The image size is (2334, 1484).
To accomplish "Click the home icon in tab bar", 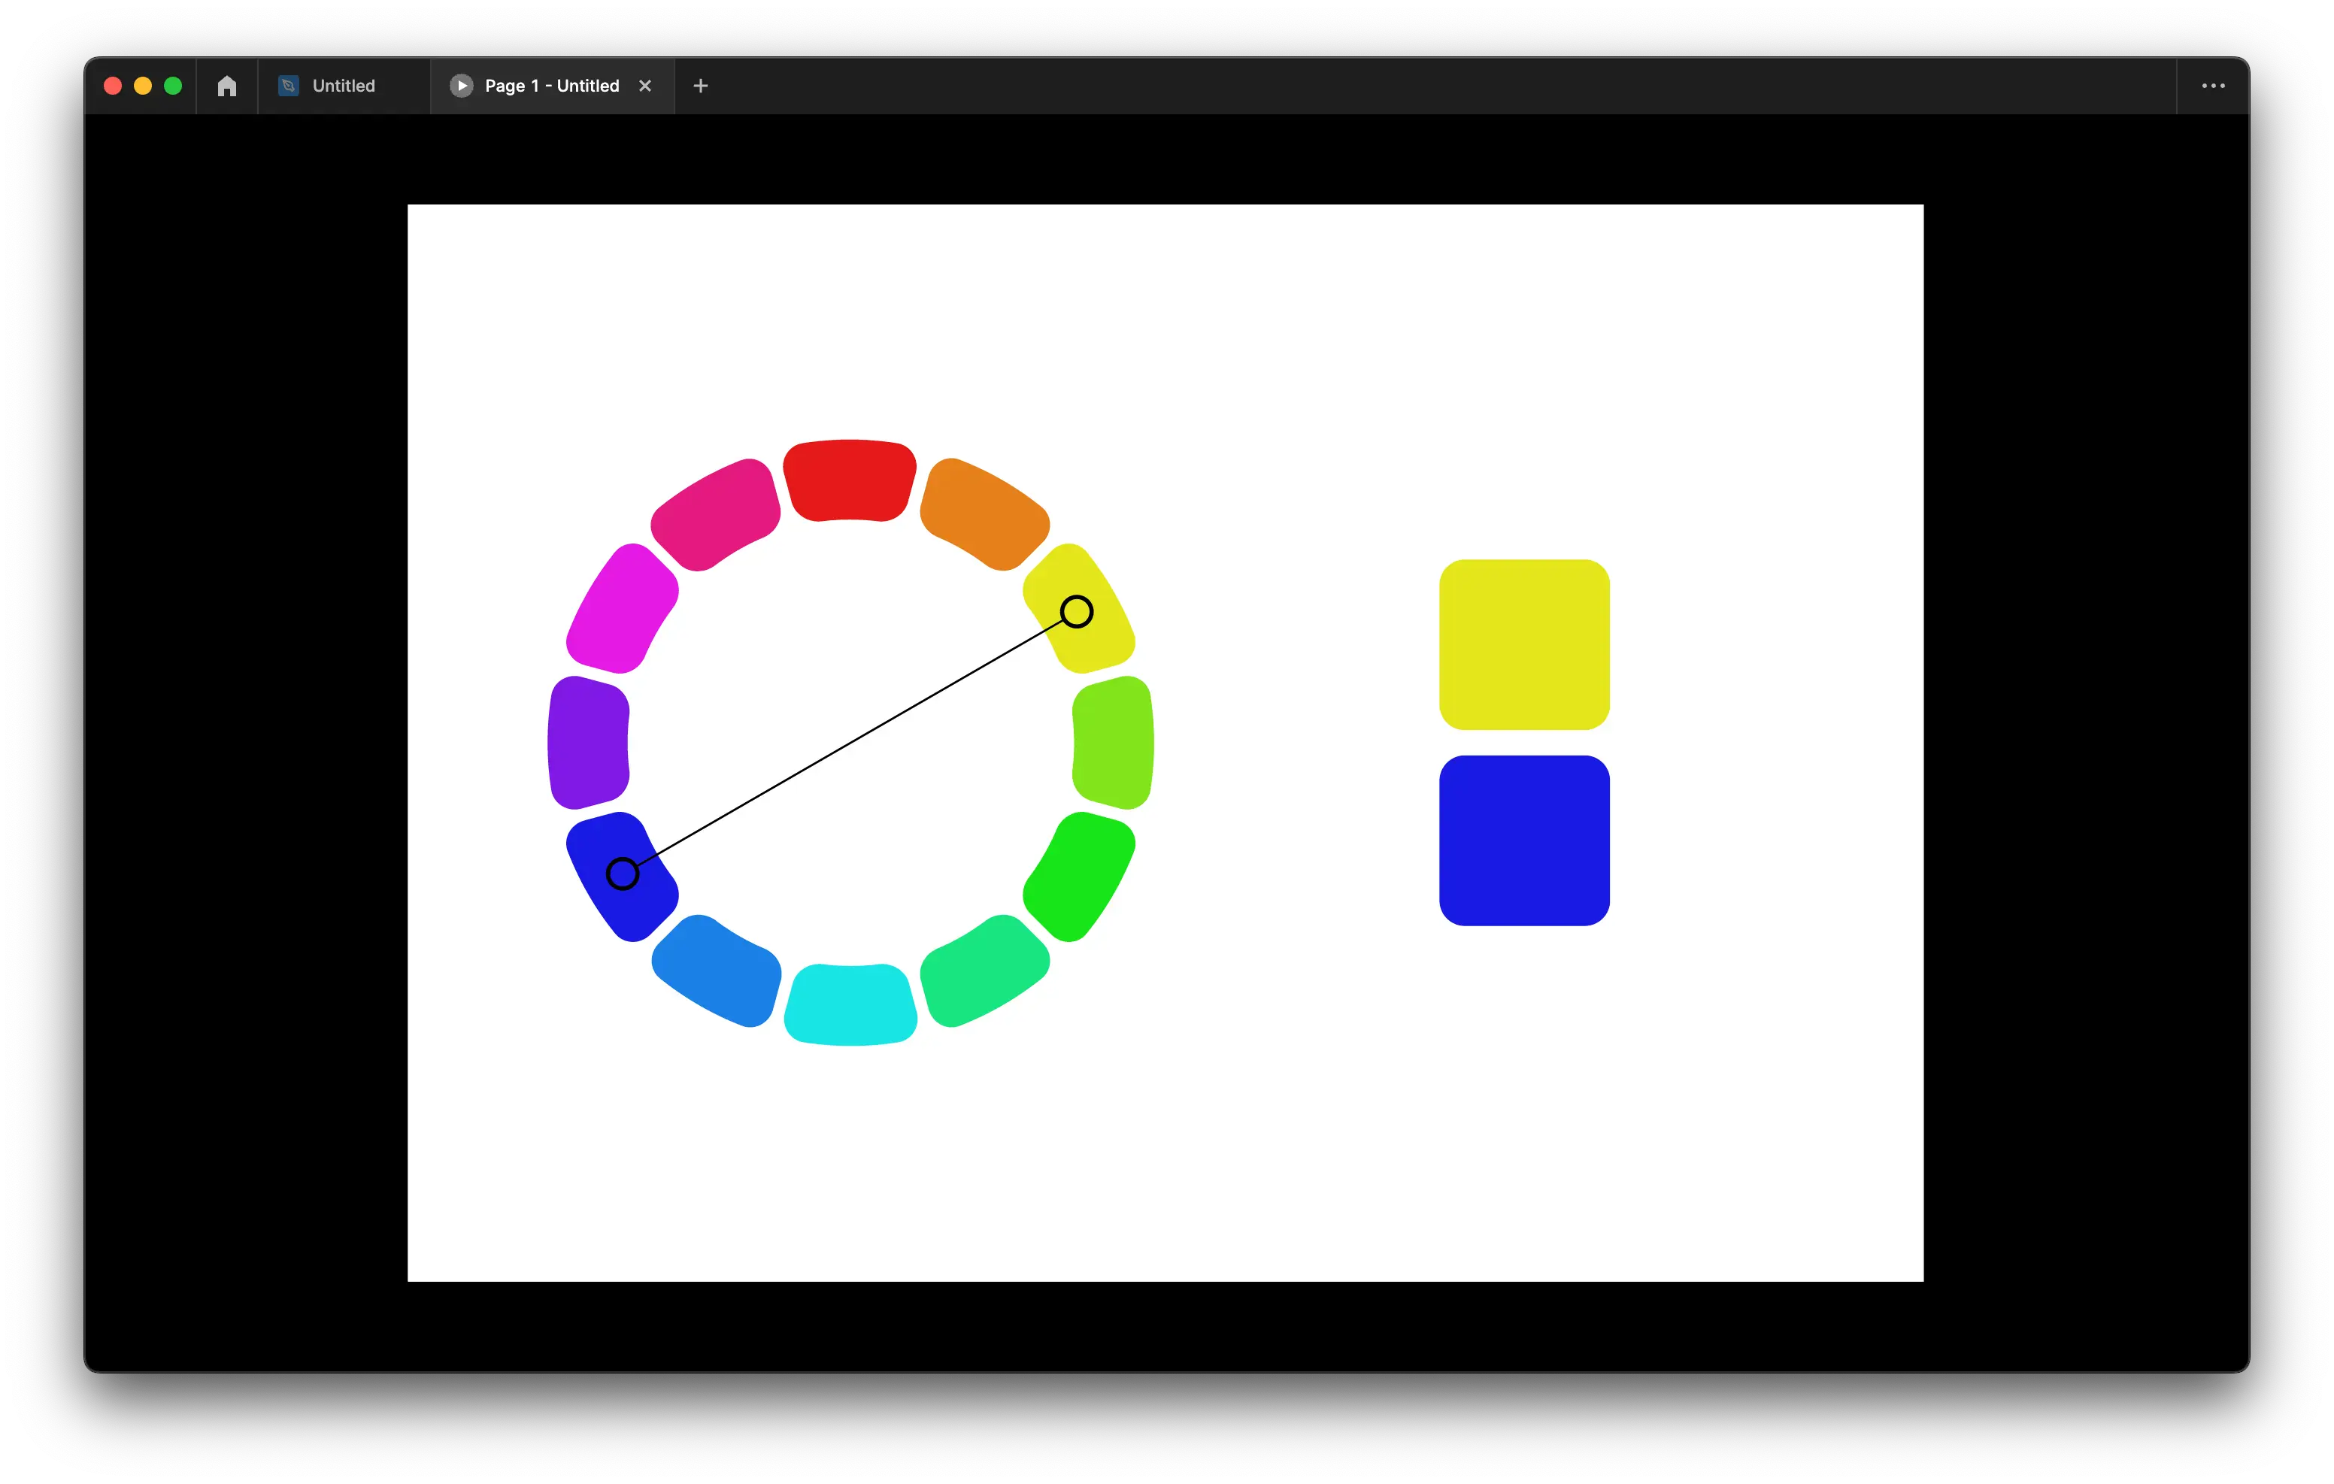I will (227, 86).
